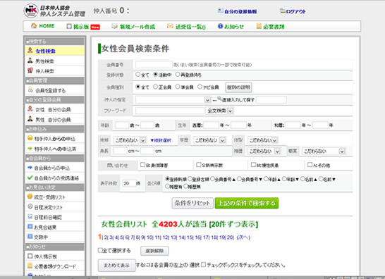Viewport: 385px width, 279px height.
Task: Check the B:身体障害 checkbox
Action: coord(142,165)
